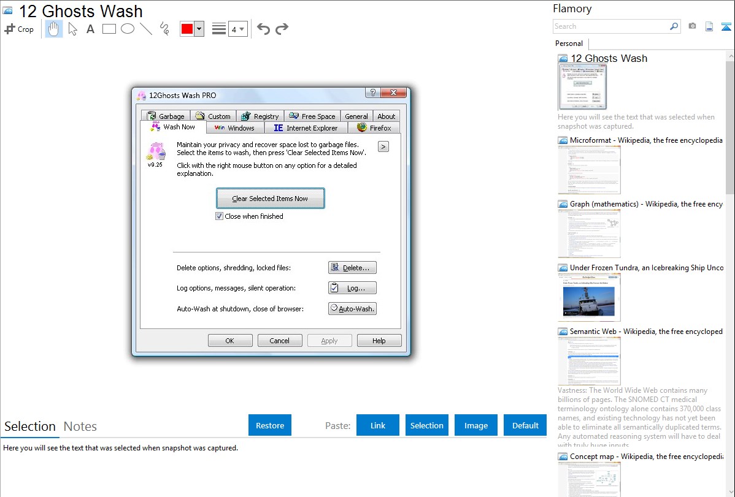This screenshot has width=735, height=497.
Task: Click the search magnifier icon
Action: coord(674,26)
